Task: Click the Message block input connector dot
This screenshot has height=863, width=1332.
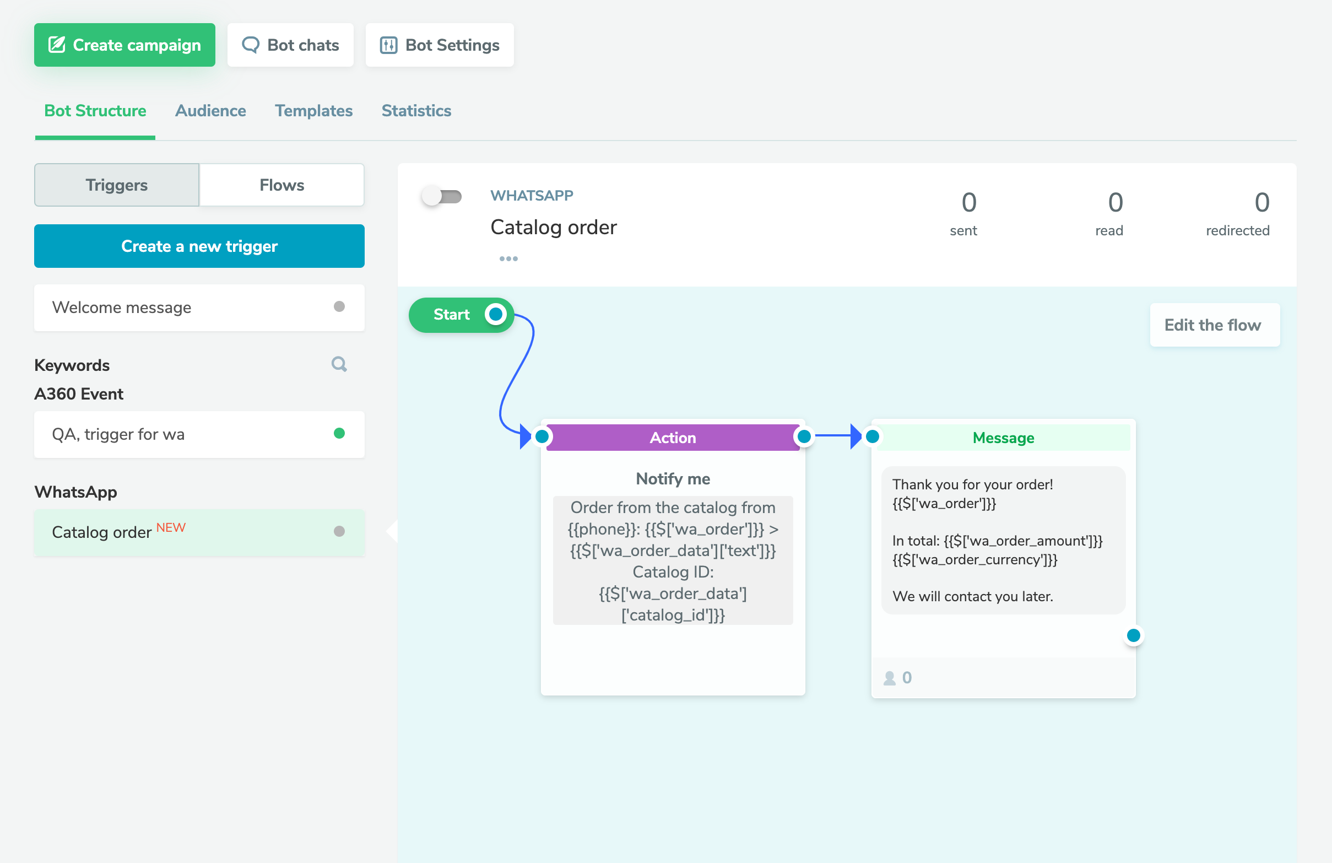Action: [872, 437]
